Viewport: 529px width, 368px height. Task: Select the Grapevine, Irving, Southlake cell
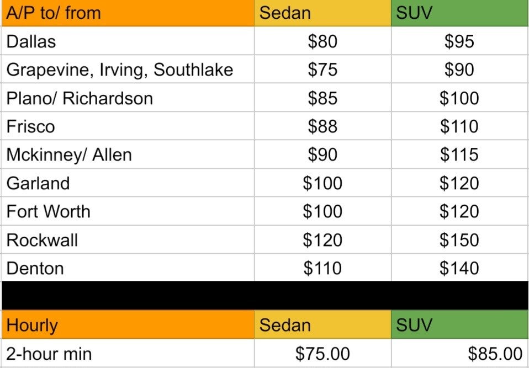coord(127,70)
